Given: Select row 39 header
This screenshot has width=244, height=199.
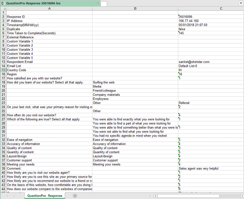Looking at the screenshot, I should pyautogui.click(x=3, y=168).
